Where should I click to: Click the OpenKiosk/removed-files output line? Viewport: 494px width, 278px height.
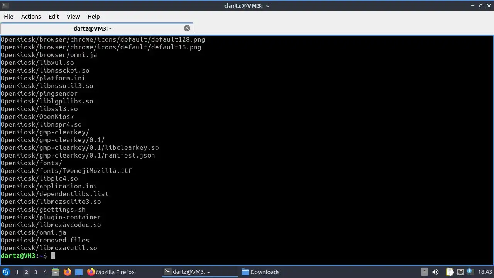[45, 240]
